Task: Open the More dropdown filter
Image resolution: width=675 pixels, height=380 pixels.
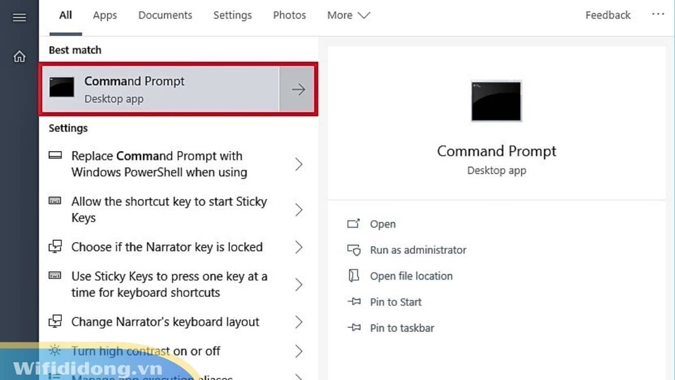Action: pos(349,15)
